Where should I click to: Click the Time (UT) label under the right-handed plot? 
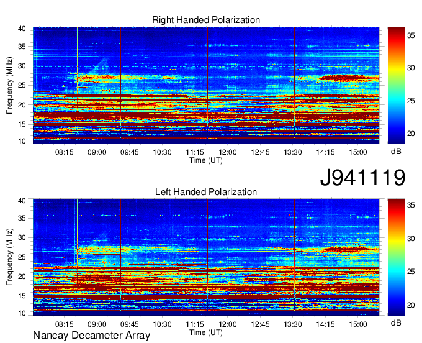coord(206,160)
